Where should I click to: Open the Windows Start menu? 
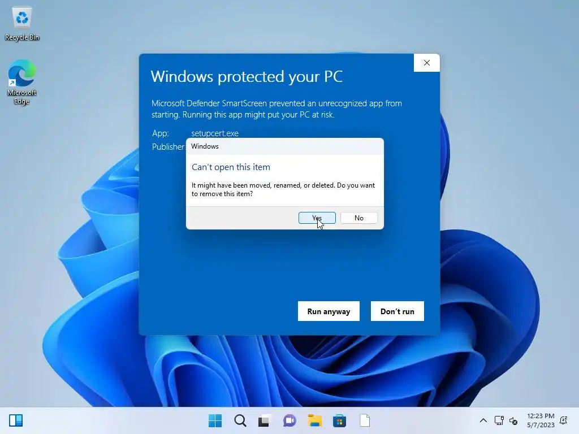[x=215, y=420]
